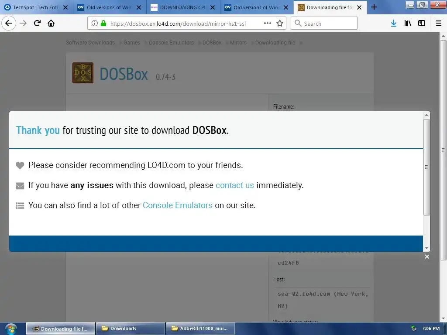Open the Library bookmarks icon
Screen dimensions: 447x335
[x=408, y=23]
